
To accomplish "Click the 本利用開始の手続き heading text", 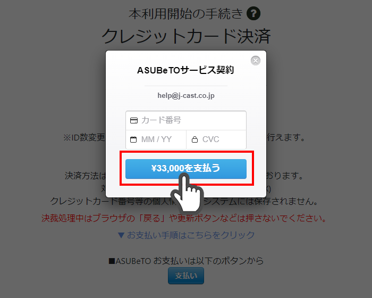I will point(186,13).
